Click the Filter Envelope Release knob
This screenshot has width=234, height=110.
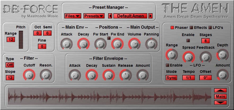[x=126, y=75]
